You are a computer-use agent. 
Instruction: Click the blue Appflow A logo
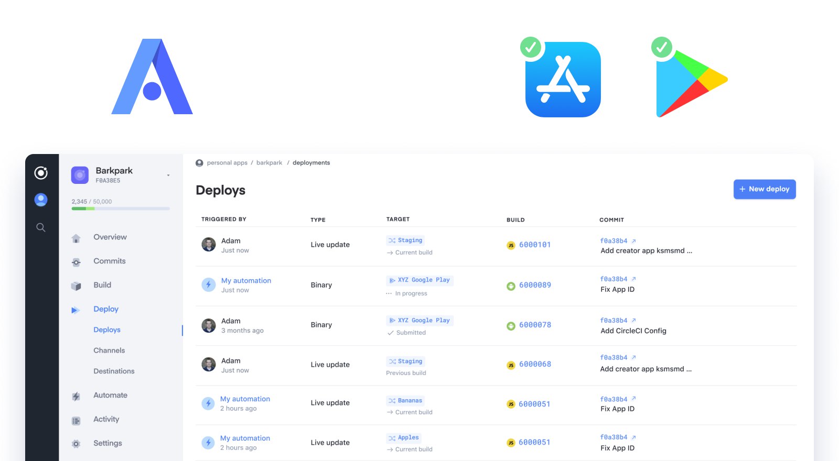pos(152,76)
